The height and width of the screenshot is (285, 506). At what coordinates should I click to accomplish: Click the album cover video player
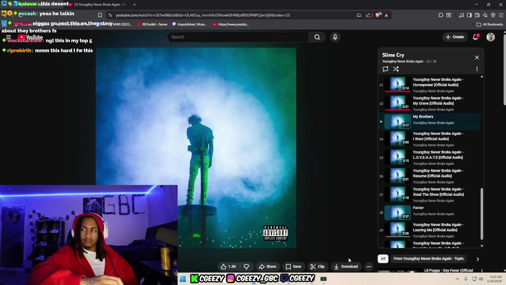(x=196, y=148)
